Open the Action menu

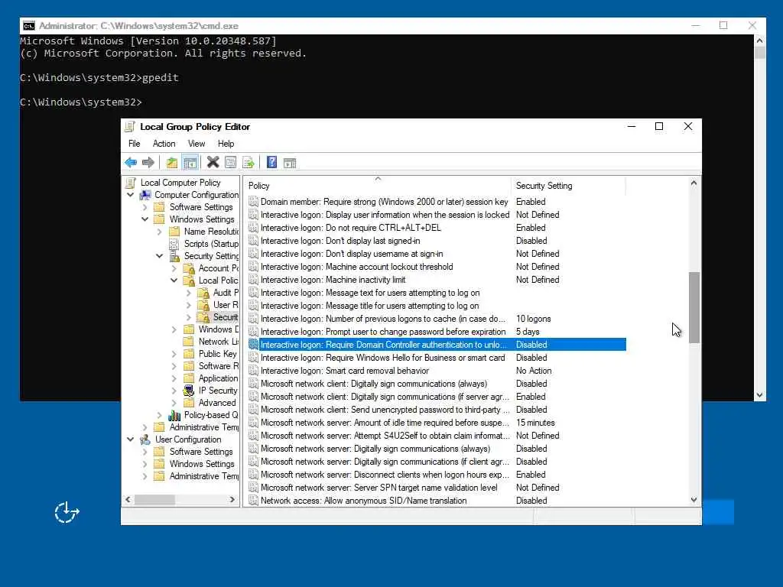[x=164, y=144]
